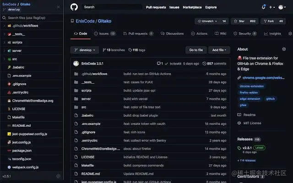
Task: Expand src folder in sidebar
Action: (4, 59)
